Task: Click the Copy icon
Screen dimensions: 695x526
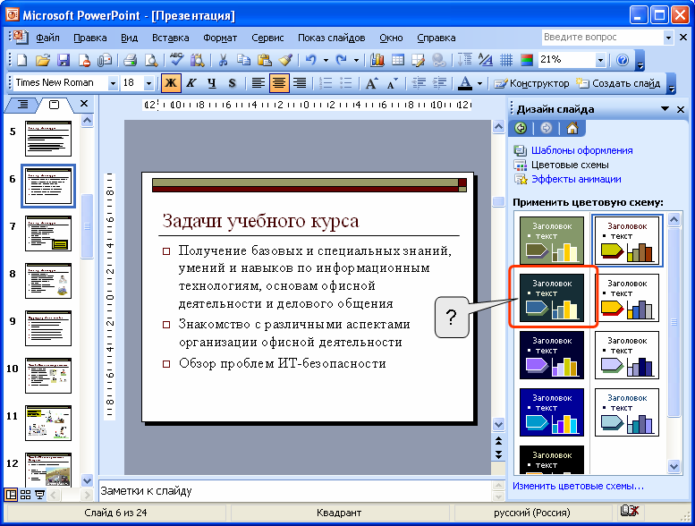Action: (243, 60)
